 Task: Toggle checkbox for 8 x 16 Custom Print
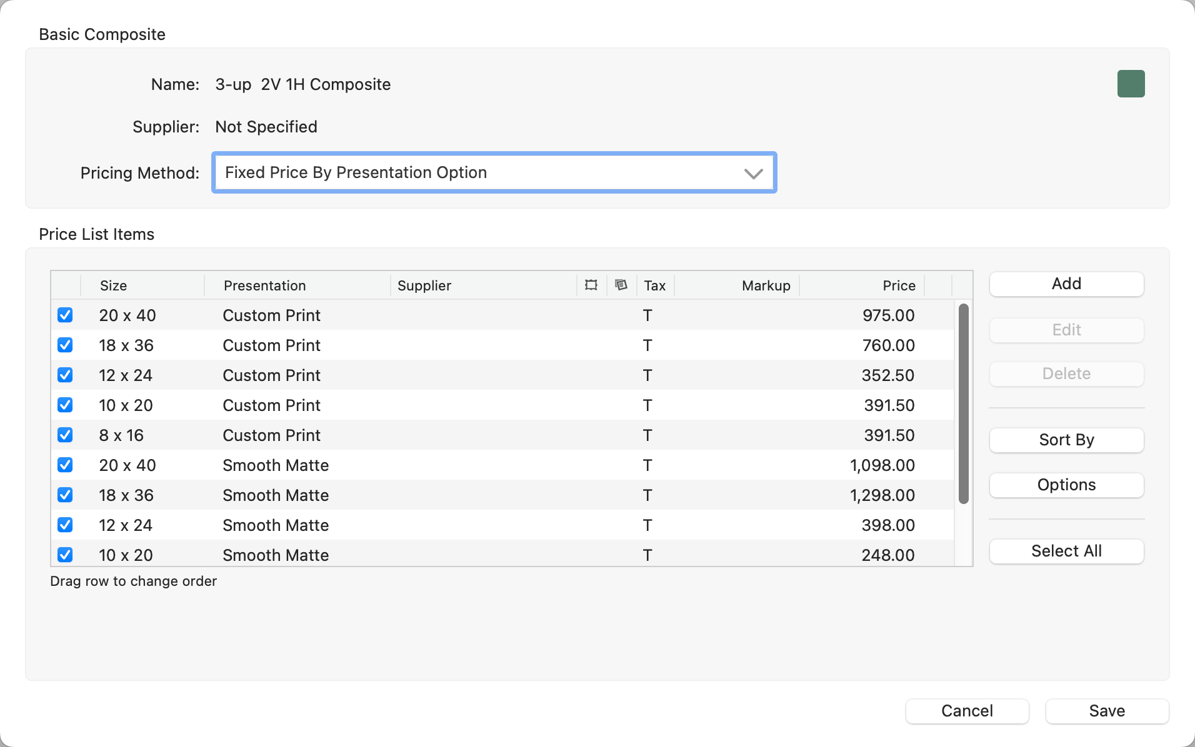(x=65, y=435)
